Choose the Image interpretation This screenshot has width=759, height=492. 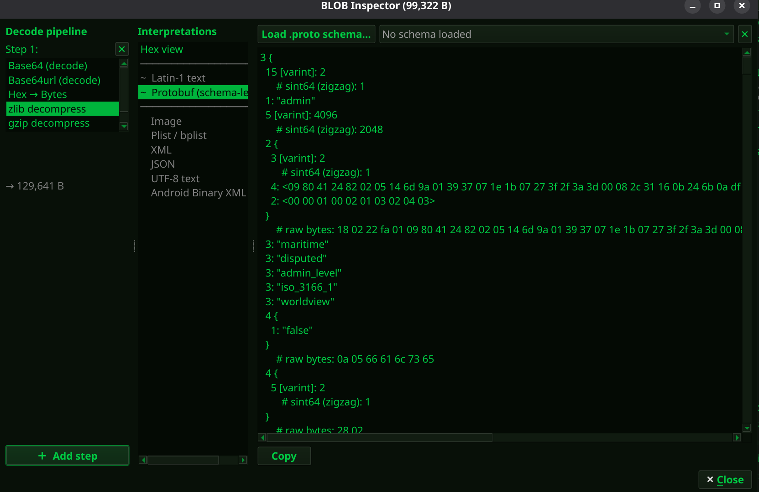click(x=193, y=121)
